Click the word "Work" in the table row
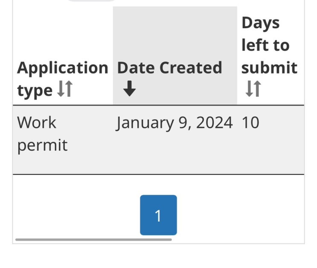317x268 pixels. (37, 123)
